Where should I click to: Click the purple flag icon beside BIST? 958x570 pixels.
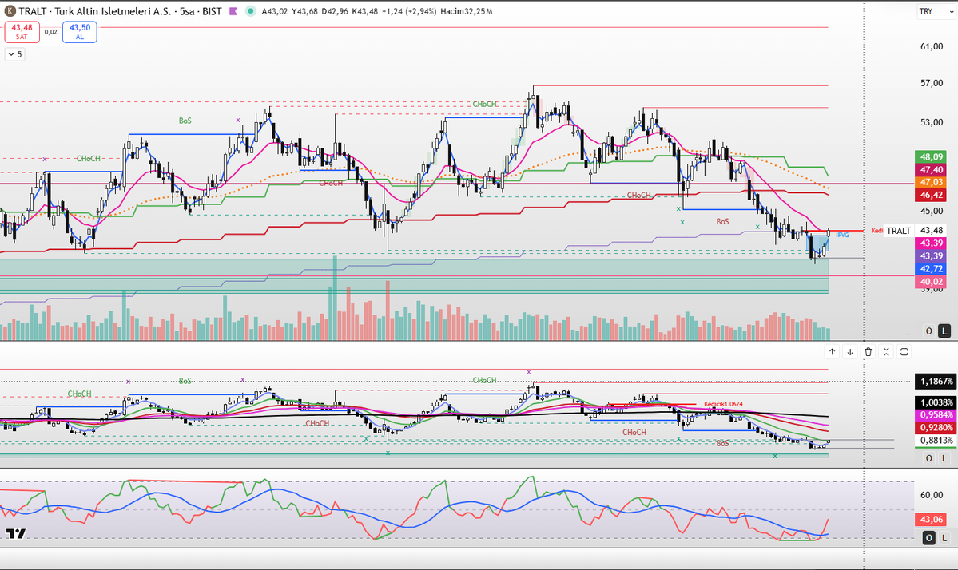click(x=233, y=11)
